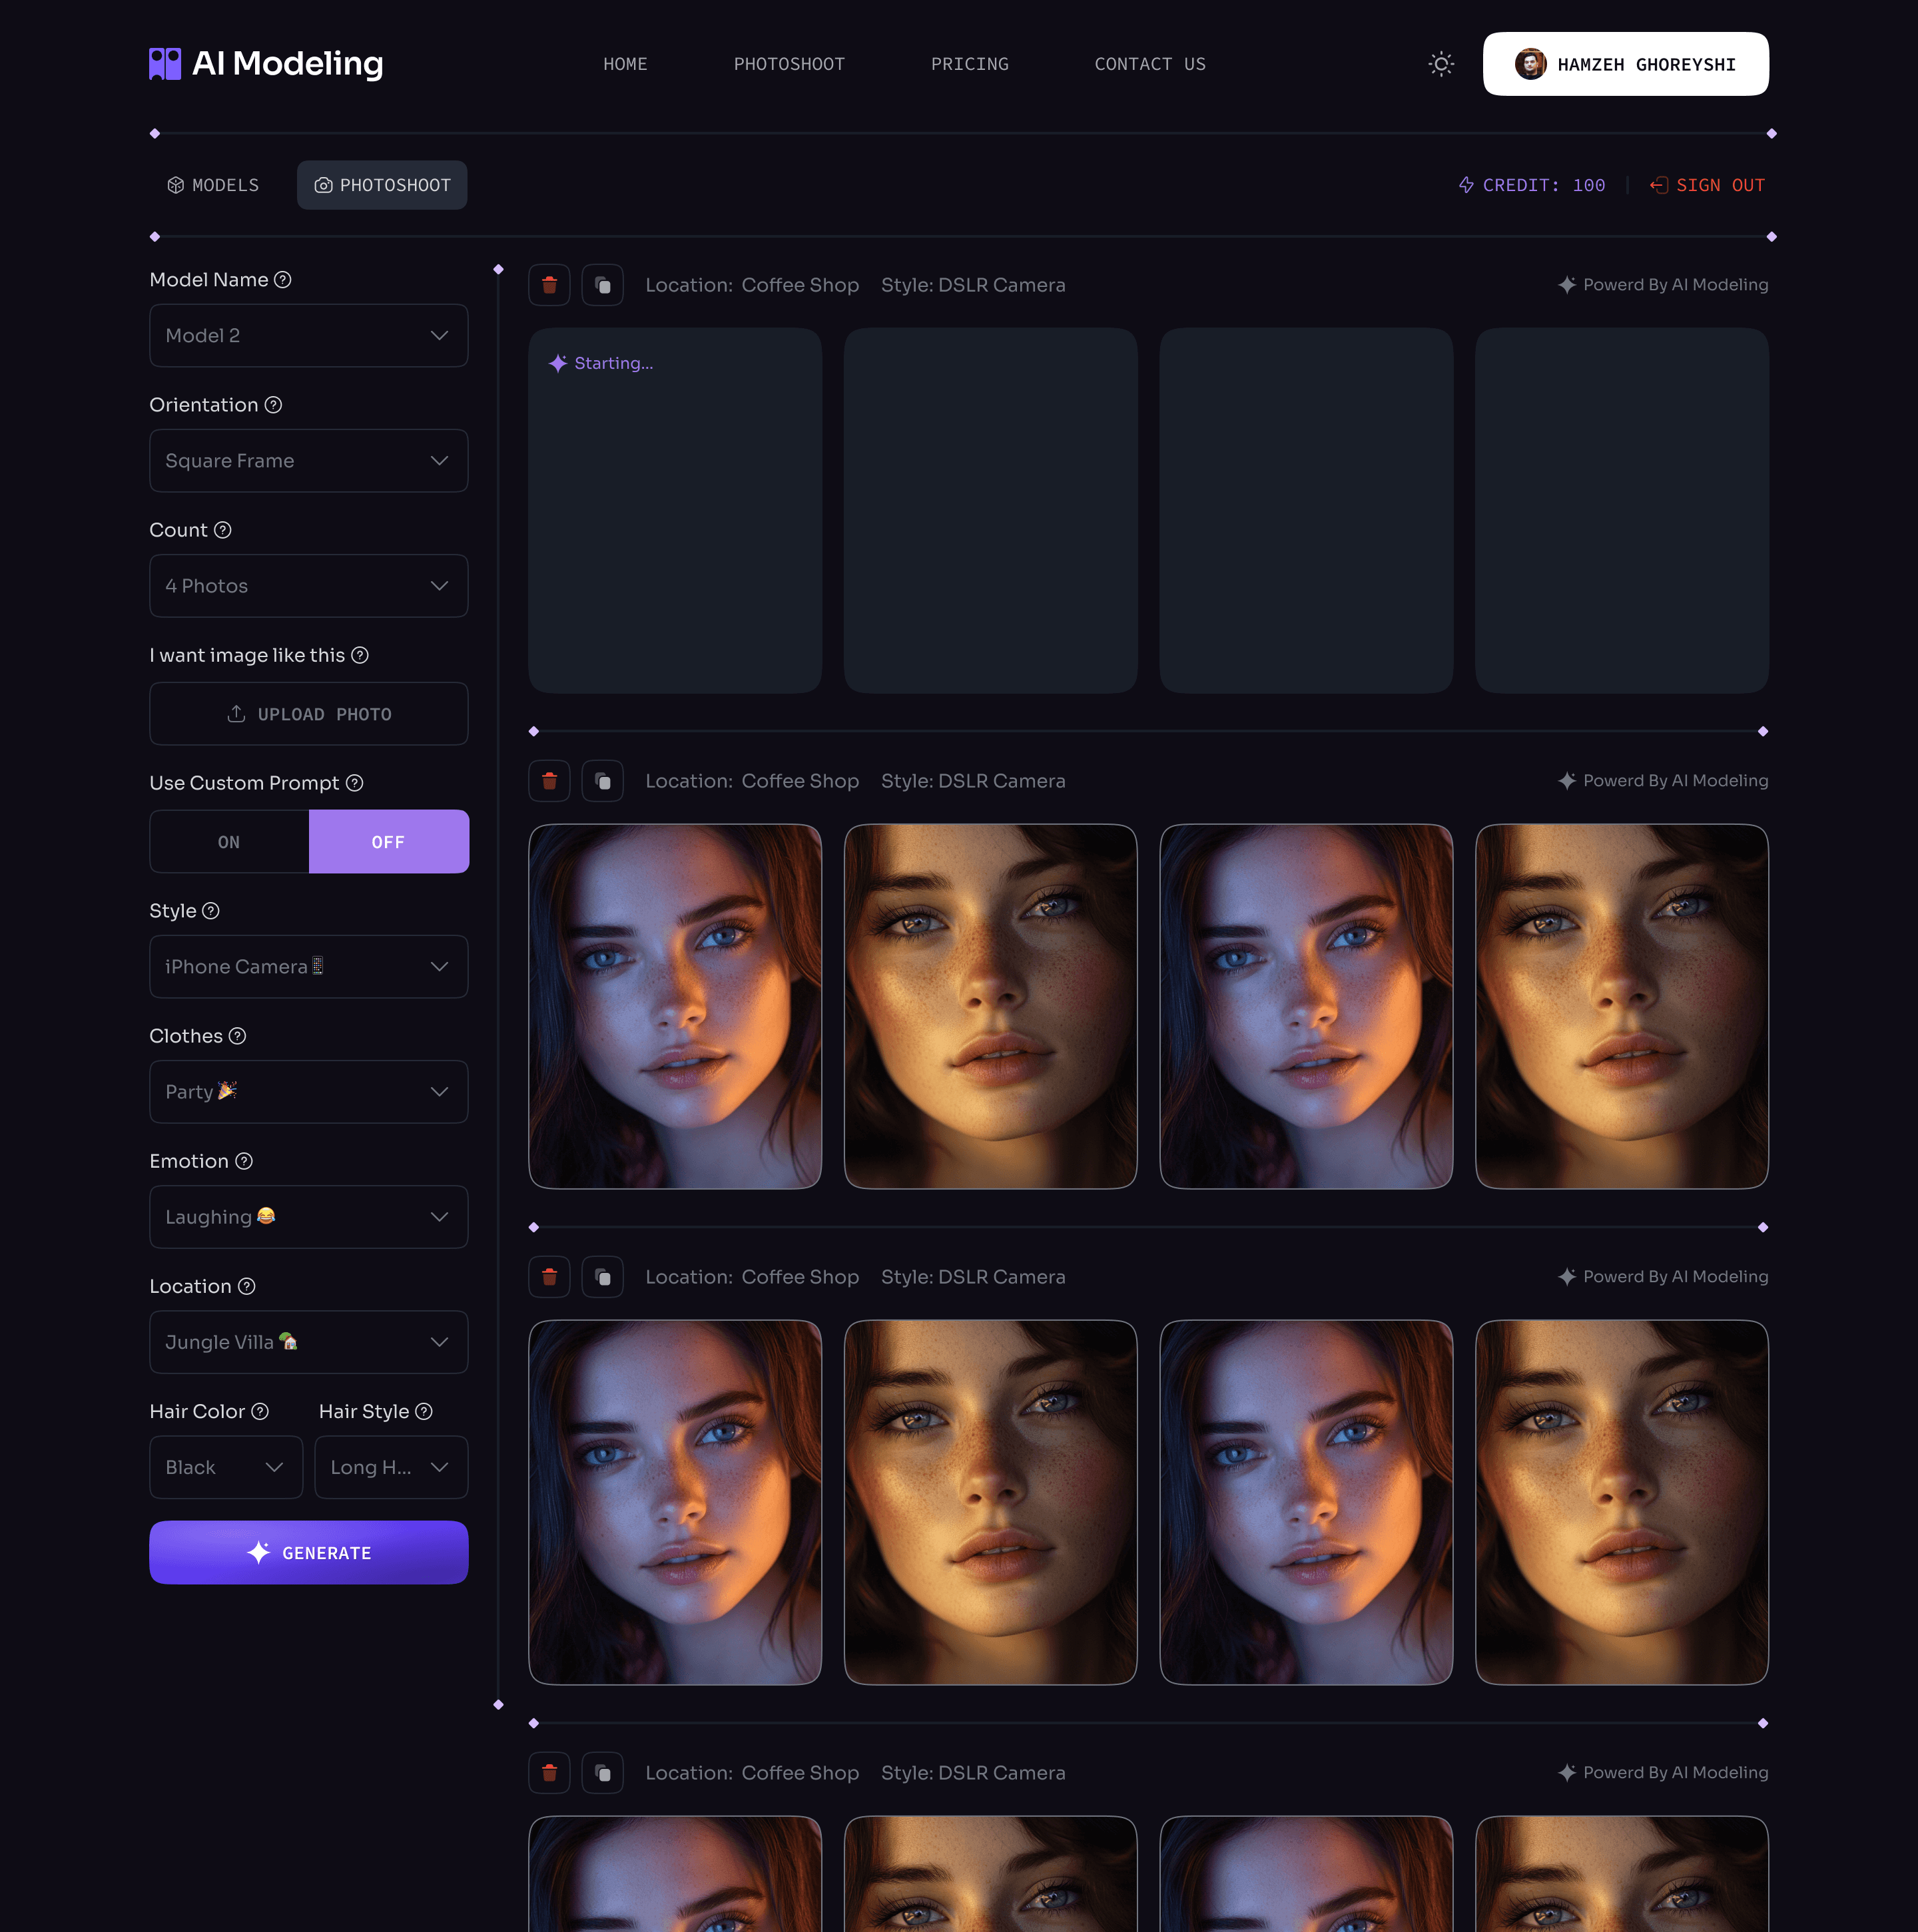The width and height of the screenshot is (1918, 1932).
Task: Click the Use Custom Prompt help icon
Action: pos(354,783)
